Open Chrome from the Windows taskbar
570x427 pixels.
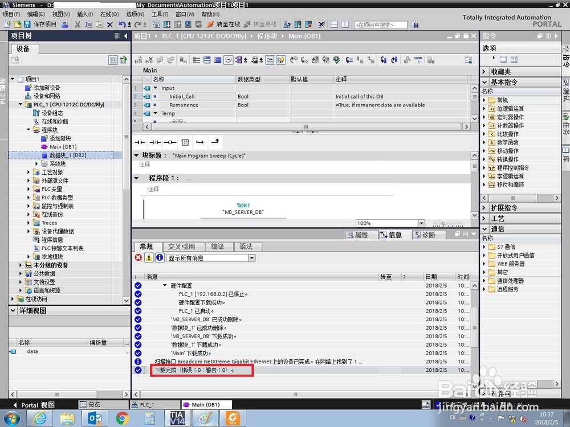(x=122, y=418)
